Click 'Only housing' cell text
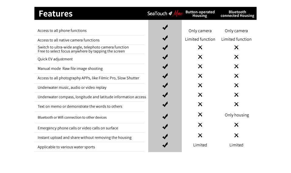 click(237, 115)
